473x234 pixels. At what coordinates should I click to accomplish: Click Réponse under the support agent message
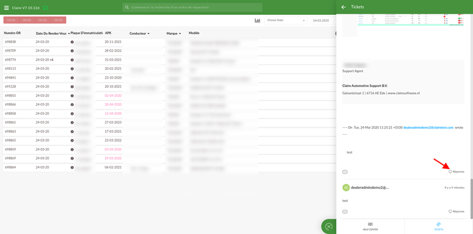coord(456,172)
